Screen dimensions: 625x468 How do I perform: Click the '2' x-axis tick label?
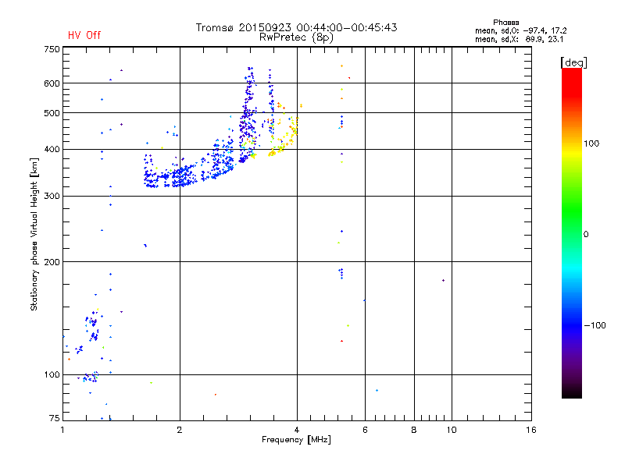point(180,430)
